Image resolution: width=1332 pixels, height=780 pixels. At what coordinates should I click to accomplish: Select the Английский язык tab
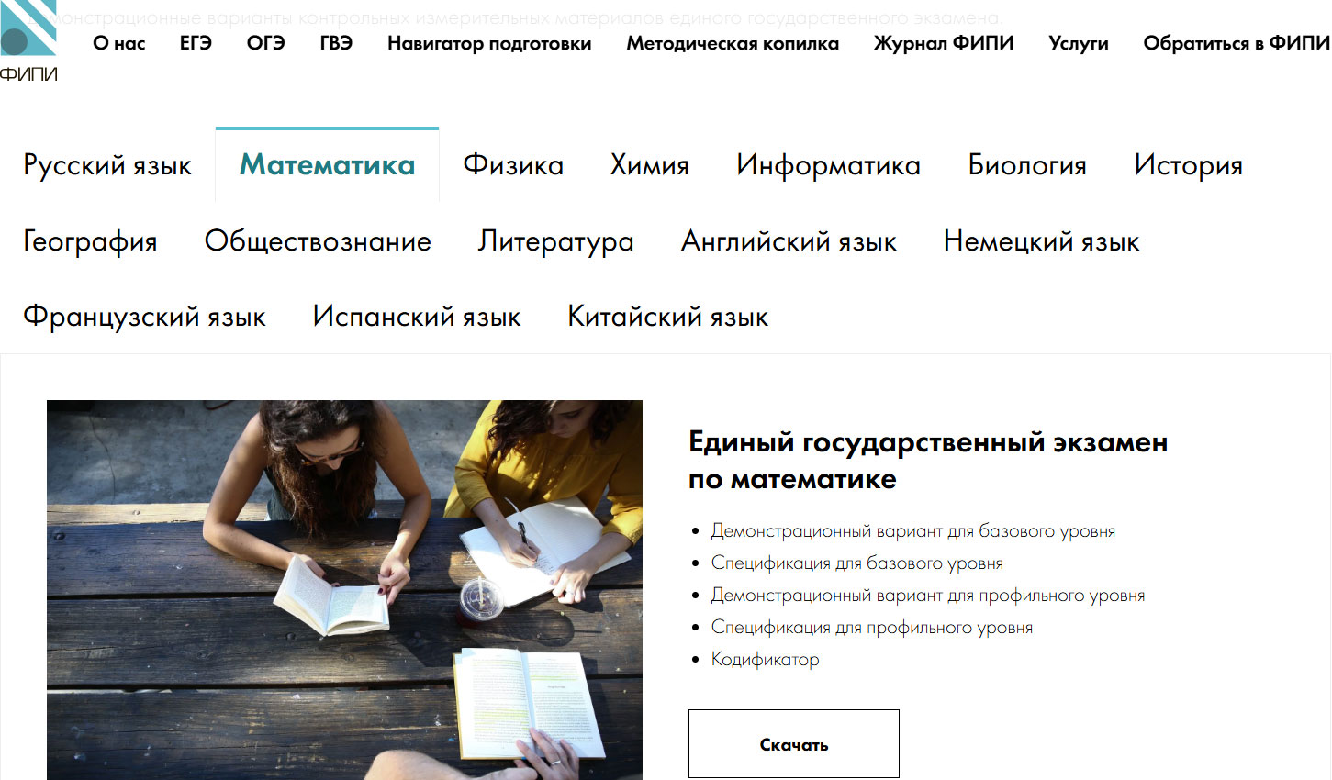(789, 241)
